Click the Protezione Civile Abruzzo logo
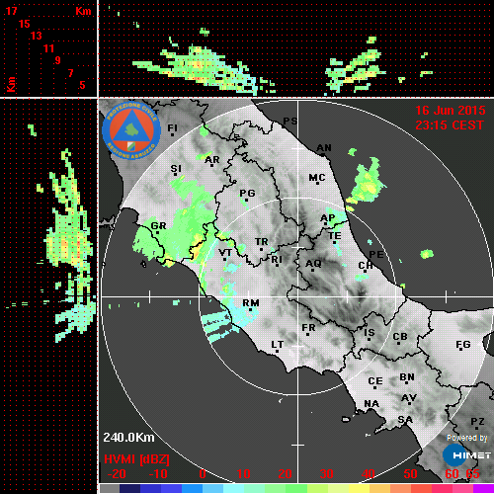Image resolution: width=494 pixels, height=494 pixels. coord(131,131)
